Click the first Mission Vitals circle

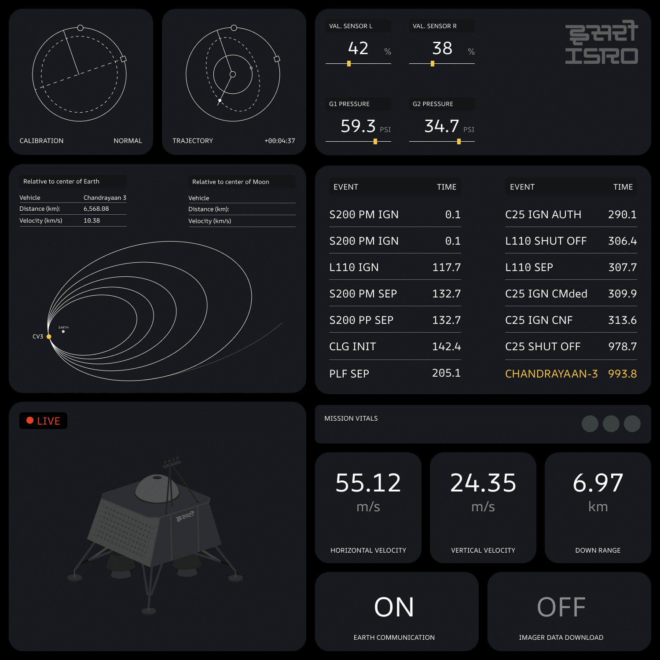coord(590,424)
